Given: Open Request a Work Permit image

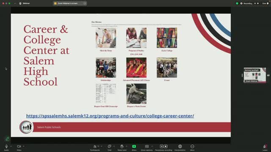Looking at the screenshot, I should coord(136,94).
